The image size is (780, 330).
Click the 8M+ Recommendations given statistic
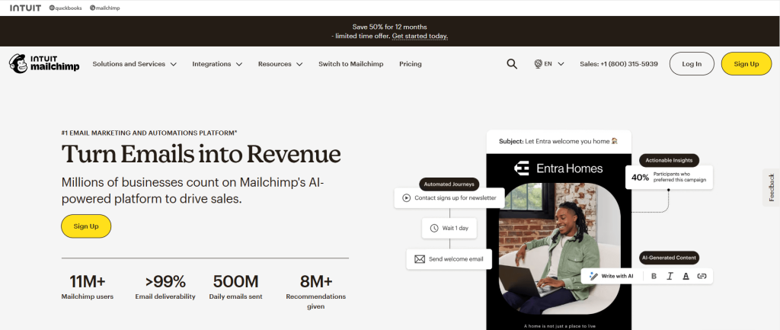coord(316,292)
